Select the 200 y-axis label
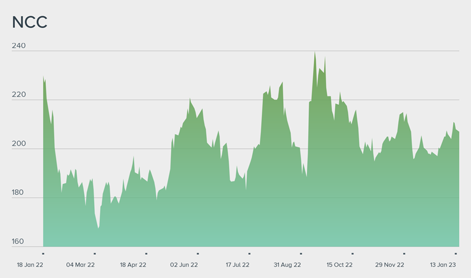Screen dimensions: 471x278 18,143
